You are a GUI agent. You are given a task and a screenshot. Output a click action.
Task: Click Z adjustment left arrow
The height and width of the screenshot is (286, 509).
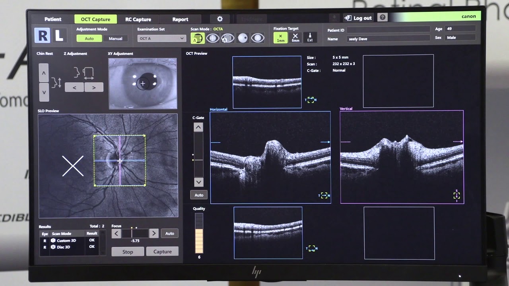[74, 87]
